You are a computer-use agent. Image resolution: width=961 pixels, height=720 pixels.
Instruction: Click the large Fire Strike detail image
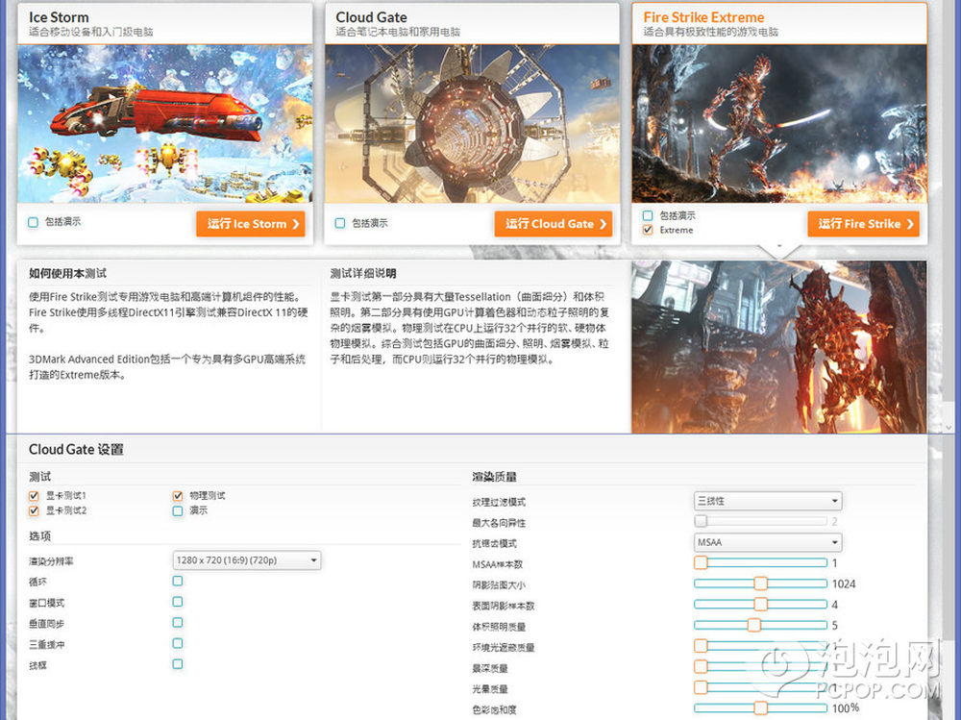[x=779, y=347]
